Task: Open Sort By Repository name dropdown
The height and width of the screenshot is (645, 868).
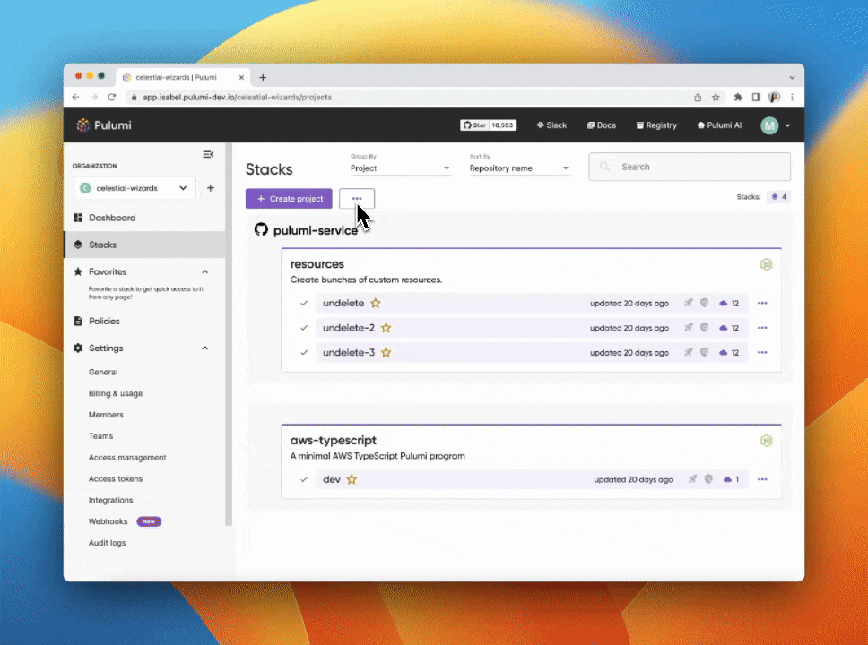Action: (x=519, y=168)
